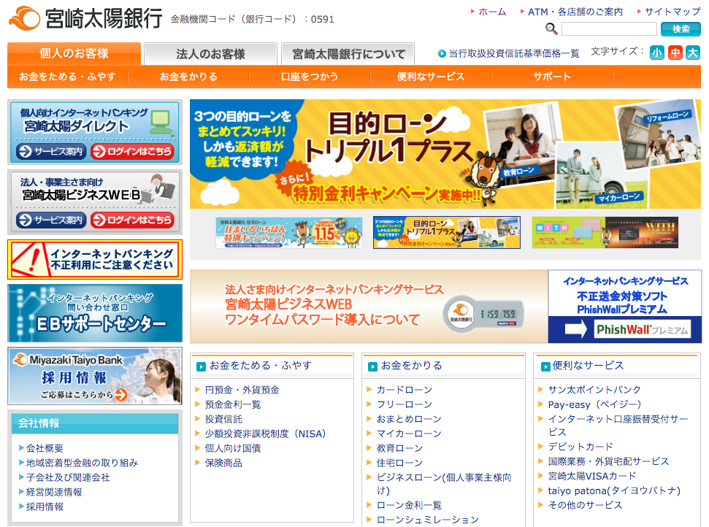The height and width of the screenshot is (527, 709).
Task: Click サービス案内 under 宮崎太陽ビジネスWEB
Action: click(x=51, y=220)
